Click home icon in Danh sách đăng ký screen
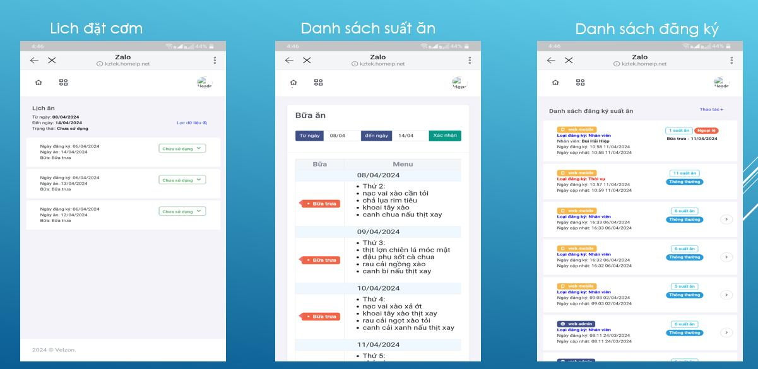This screenshot has width=758, height=369. pyautogui.click(x=555, y=83)
